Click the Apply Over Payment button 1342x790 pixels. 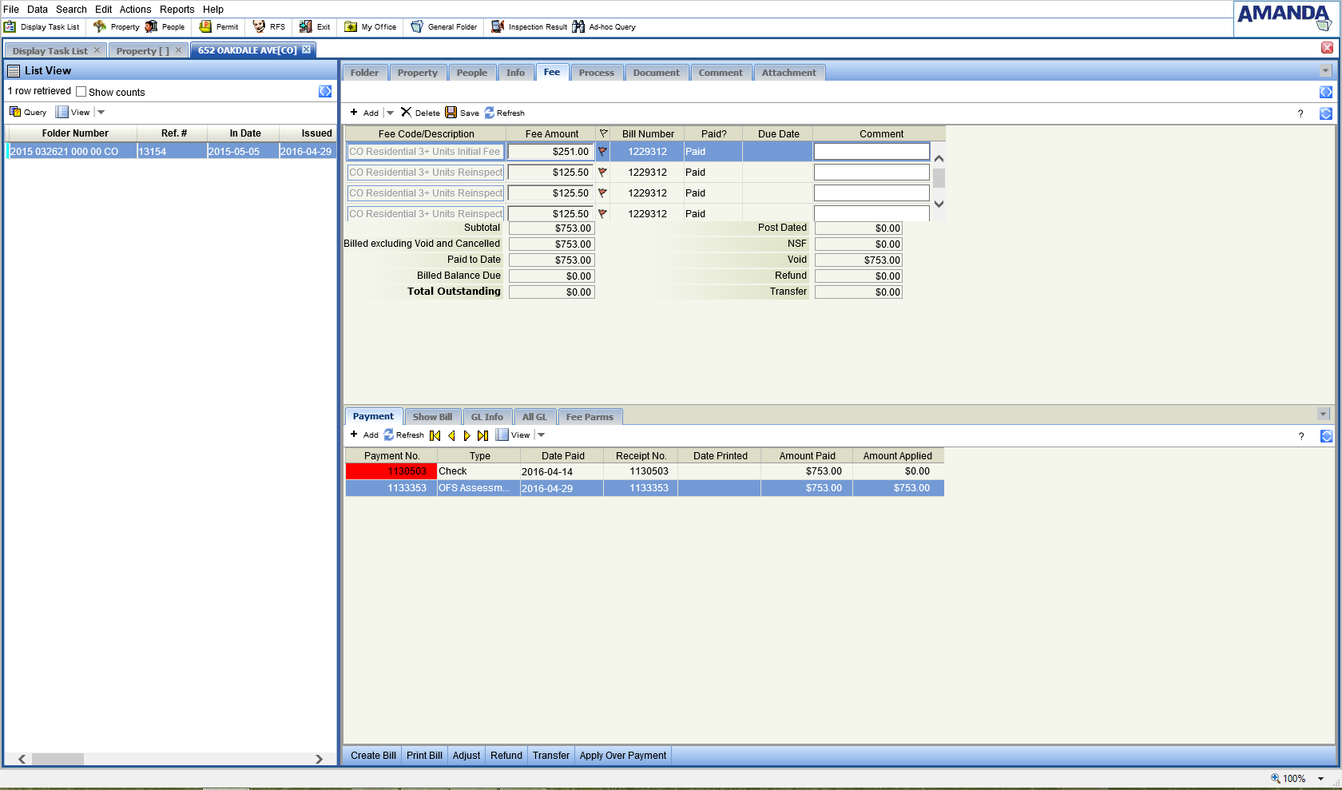[622, 756]
